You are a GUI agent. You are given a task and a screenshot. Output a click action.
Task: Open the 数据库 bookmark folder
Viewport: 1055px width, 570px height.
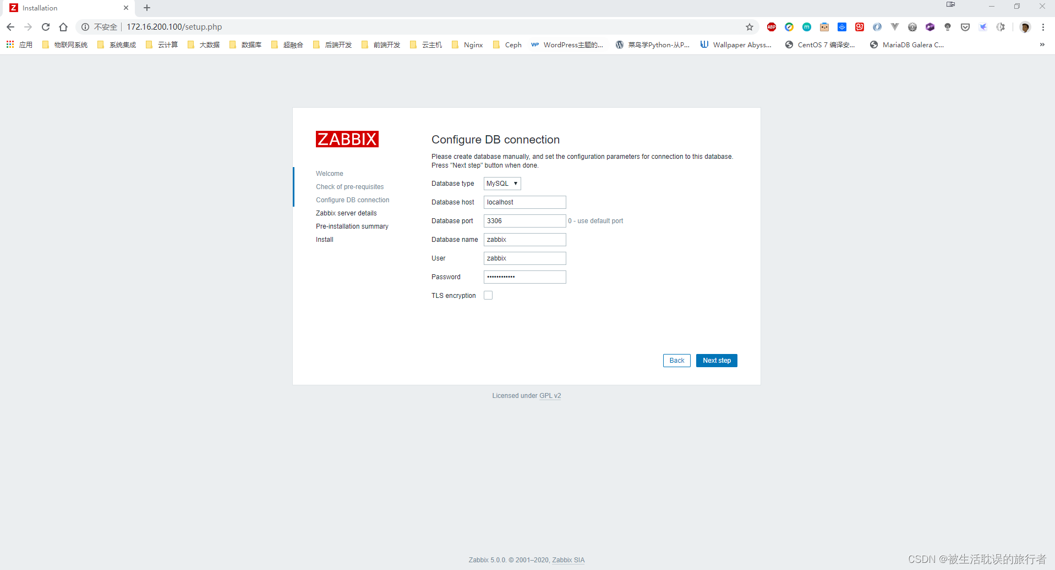(x=245, y=45)
